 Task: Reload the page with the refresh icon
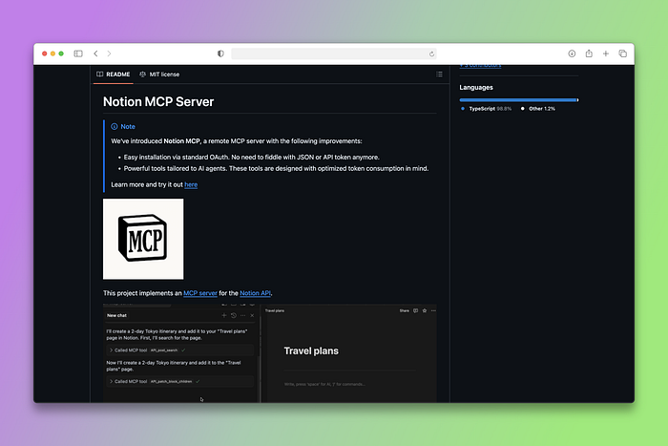[431, 54]
